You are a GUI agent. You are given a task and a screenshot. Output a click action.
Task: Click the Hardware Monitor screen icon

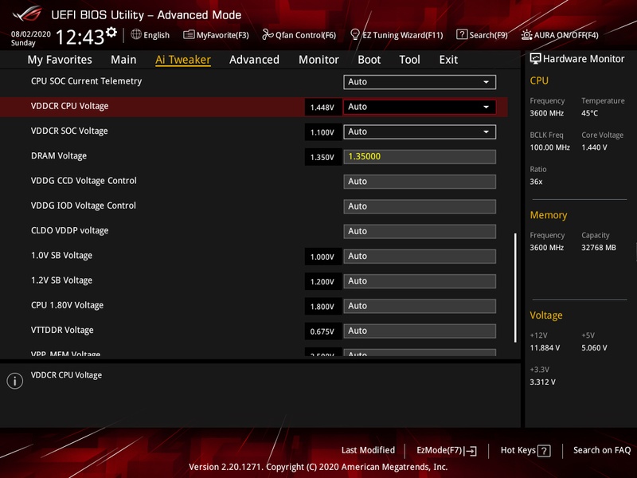click(x=535, y=59)
